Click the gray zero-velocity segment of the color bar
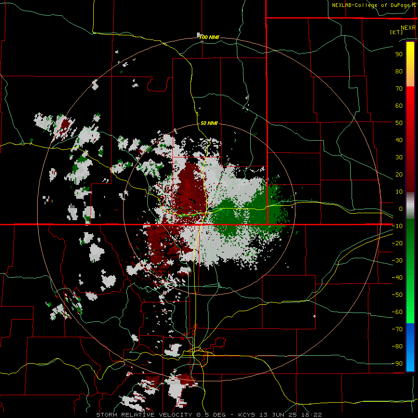Image resolution: width=418 pixels, height=418 pixels. pyautogui.click(x=410, y=206)
